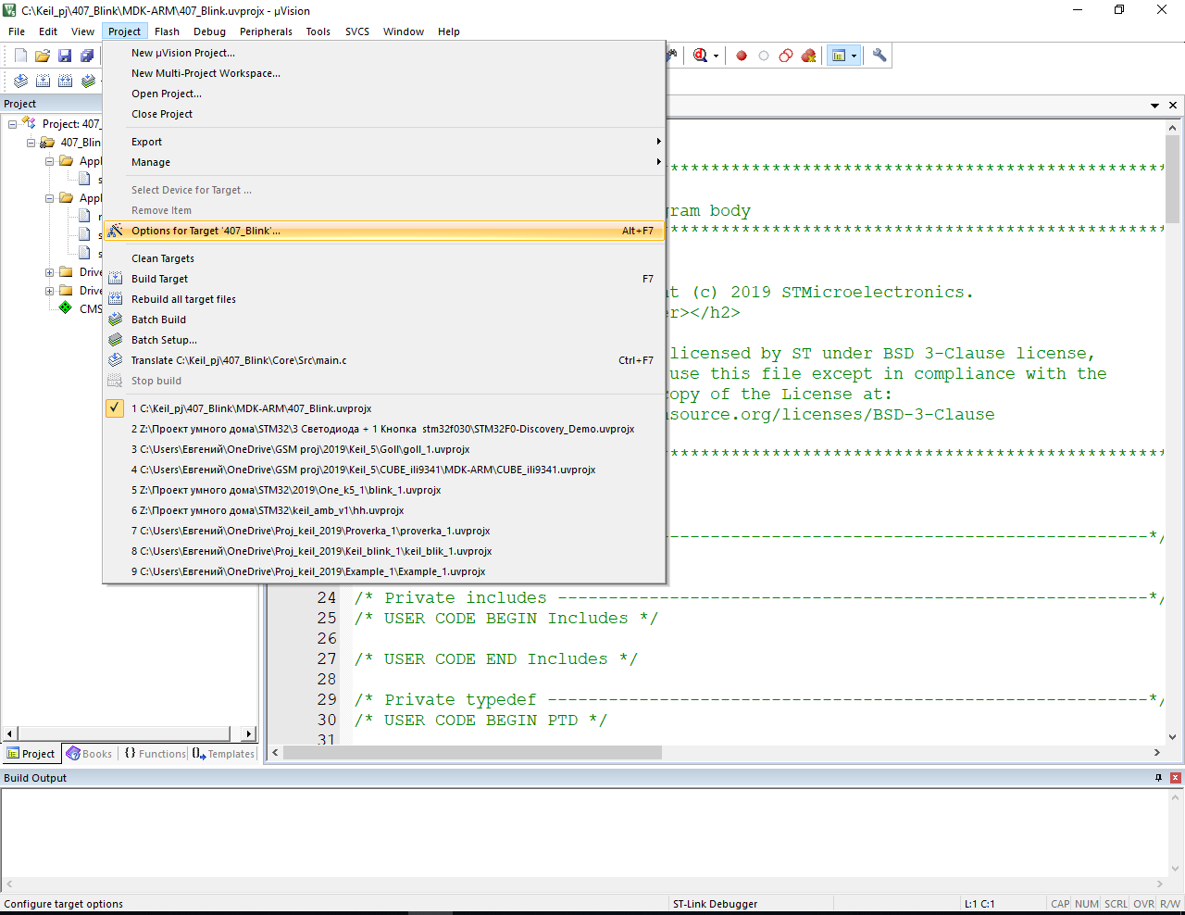Click the 407_Blink target folder icon
The height and width of the screenshot is (915, 1185).
[47, 143]
